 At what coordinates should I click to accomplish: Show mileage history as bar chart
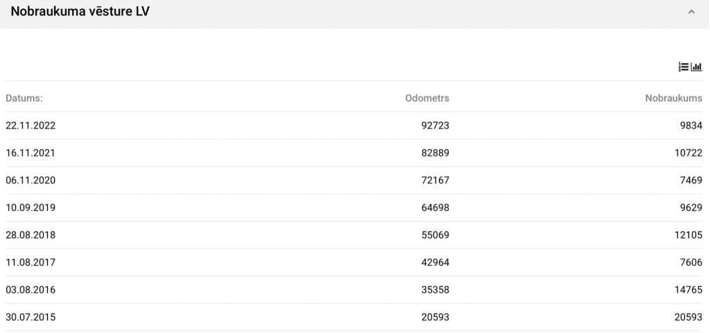point(697,67)
